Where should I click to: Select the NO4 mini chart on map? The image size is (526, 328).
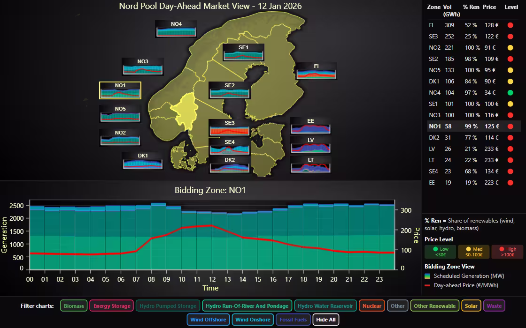click(176, 29)
